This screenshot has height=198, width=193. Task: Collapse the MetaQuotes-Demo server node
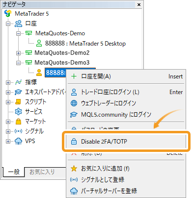coord(18,33)
